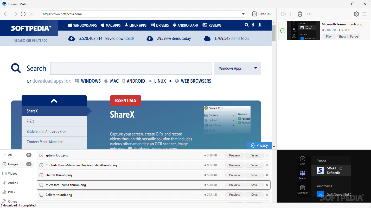Click the Softpedia header search magnifier icon
The height and width of the screenshot is (208, 371).
click(246, 25)
